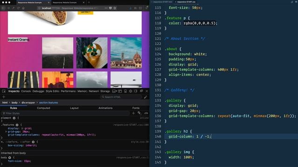Click the browser forward arrow
Screen dimensions: 298x167
click(8, 8)
